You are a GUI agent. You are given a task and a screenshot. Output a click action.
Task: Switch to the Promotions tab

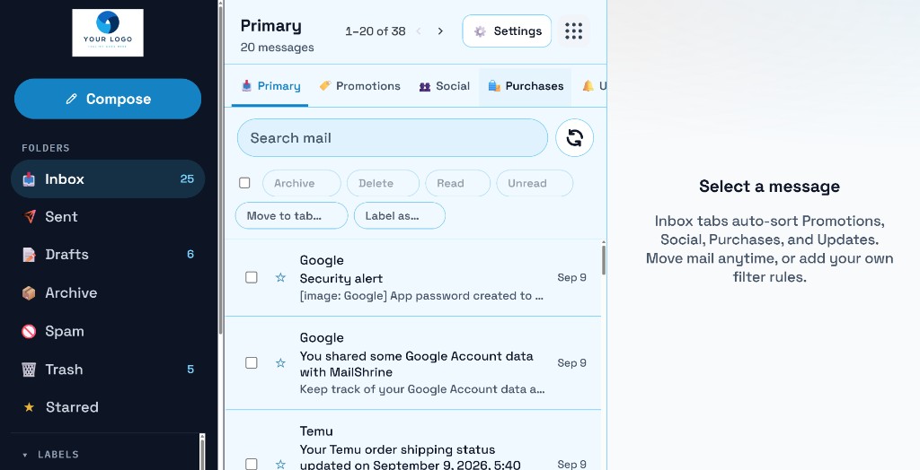tap(359, 86)
